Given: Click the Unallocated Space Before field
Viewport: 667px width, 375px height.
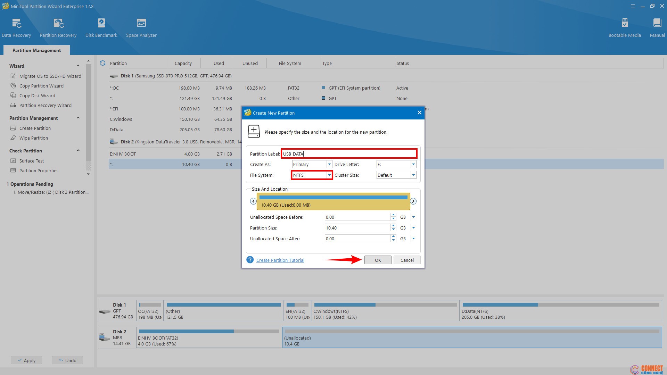Looking at the screenshot, I should click(357, 217).
